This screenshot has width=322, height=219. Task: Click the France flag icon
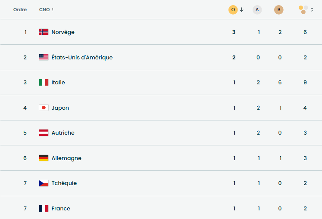(44, 209)
